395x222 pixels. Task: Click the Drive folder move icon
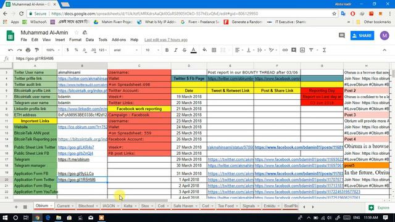85,33
